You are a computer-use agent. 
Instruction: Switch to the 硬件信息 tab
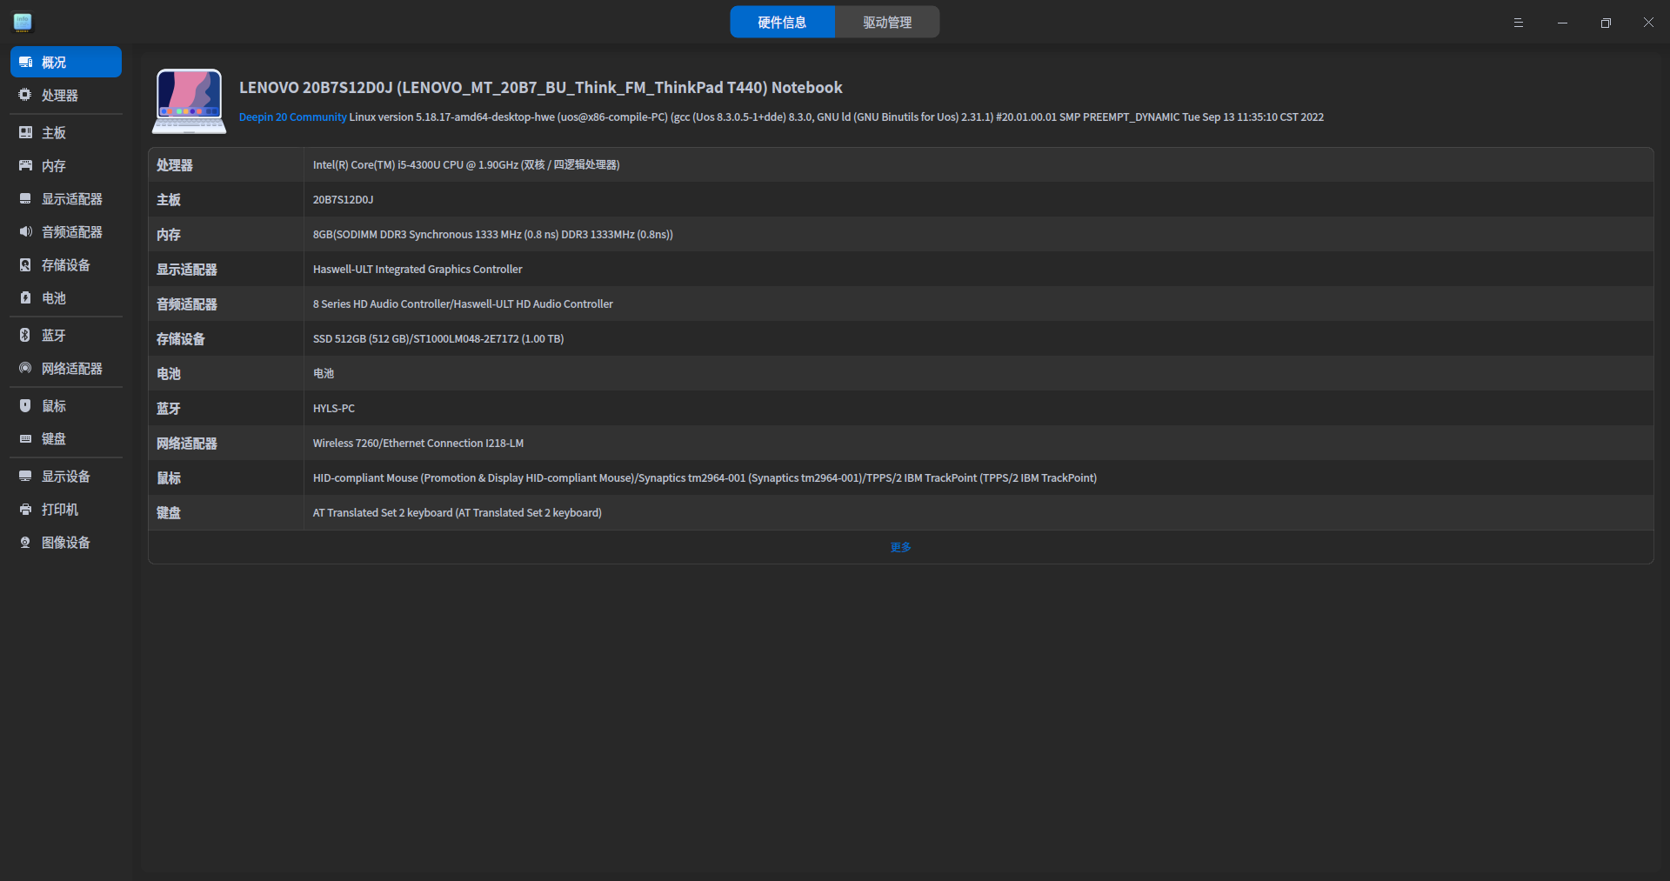click(x=782, y=23)
